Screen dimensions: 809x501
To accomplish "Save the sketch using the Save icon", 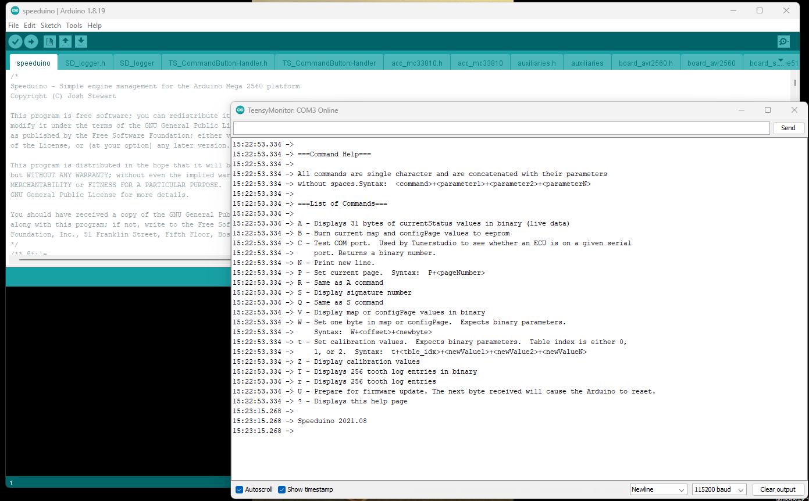I will click(x=81, y=41).
